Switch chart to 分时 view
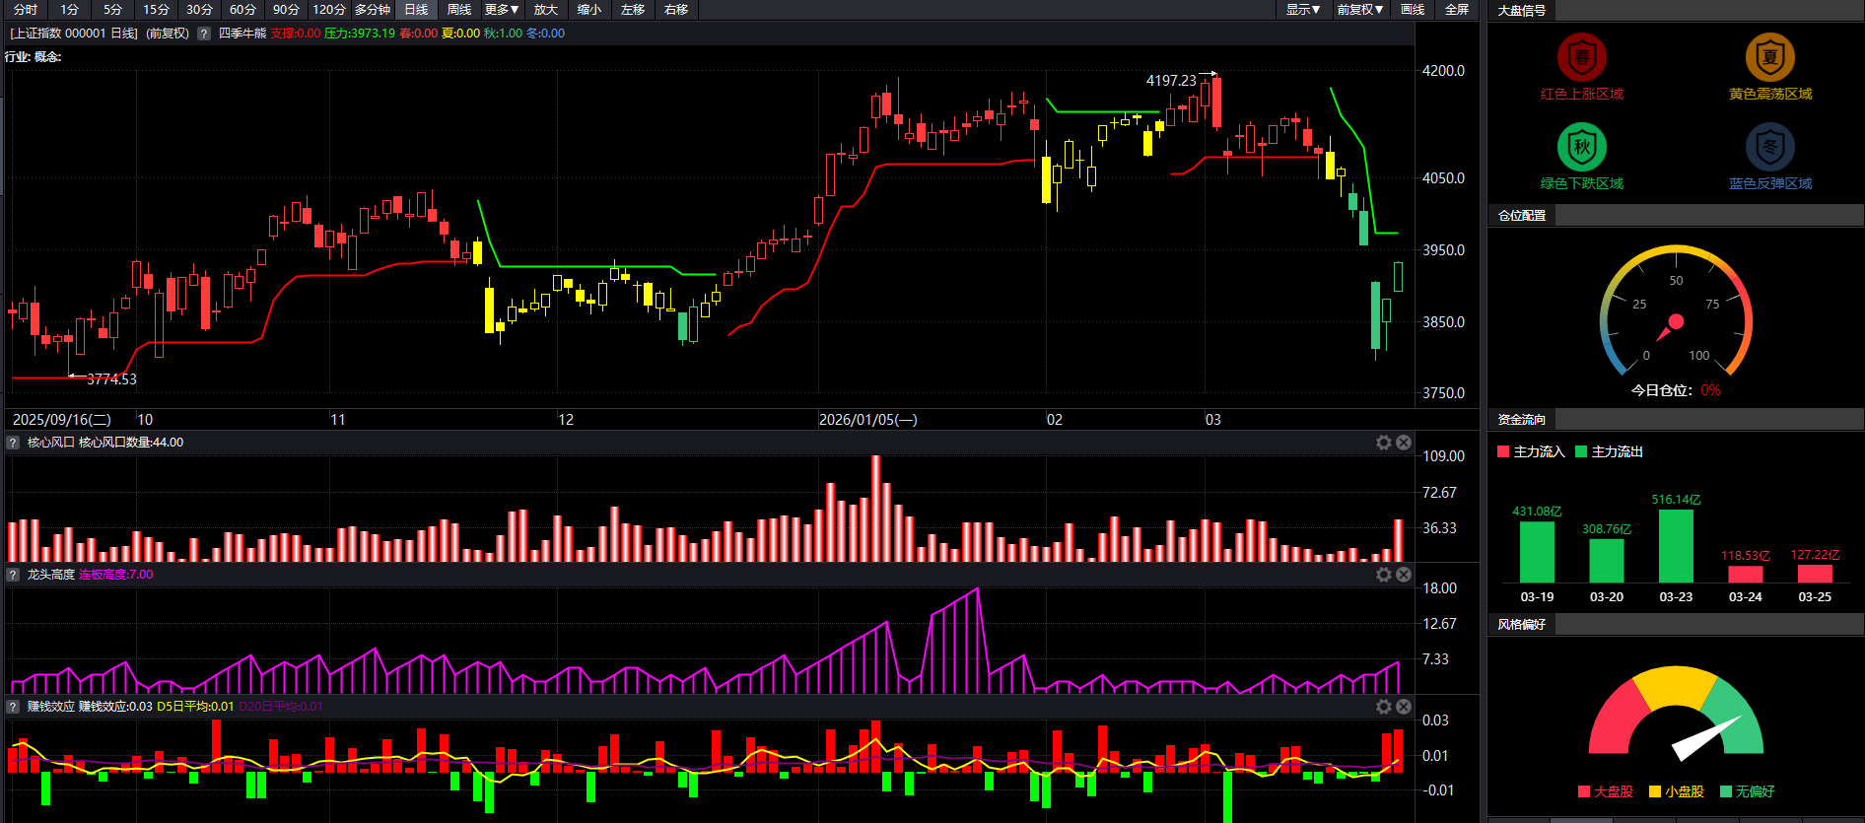 point(26,10)
